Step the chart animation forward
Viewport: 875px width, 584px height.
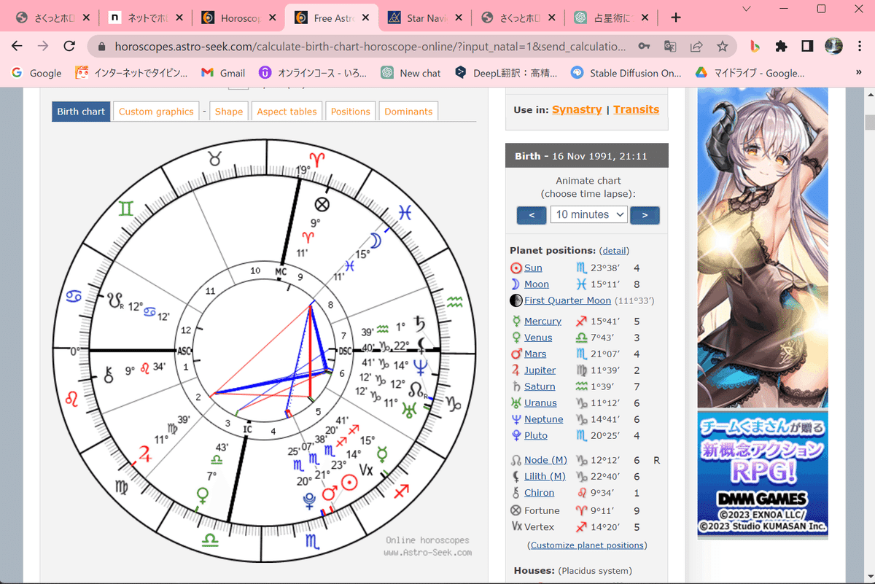(645, 215)
